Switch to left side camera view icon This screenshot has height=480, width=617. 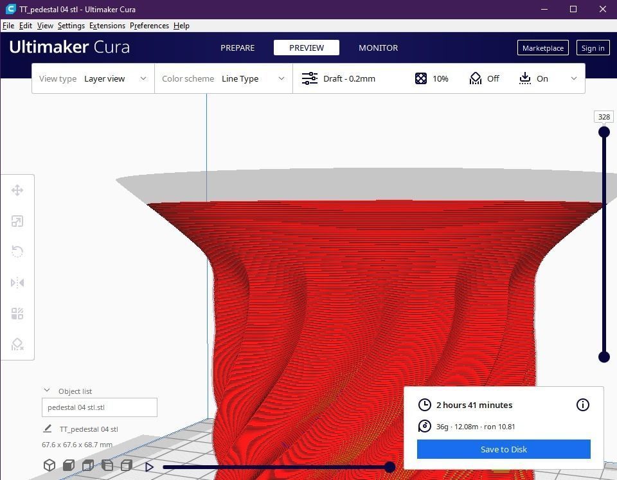[x=107, y=465]
